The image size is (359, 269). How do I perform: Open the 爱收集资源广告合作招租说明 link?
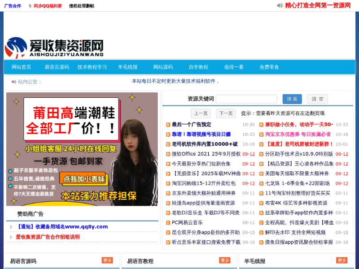click(x=48, y=237)
